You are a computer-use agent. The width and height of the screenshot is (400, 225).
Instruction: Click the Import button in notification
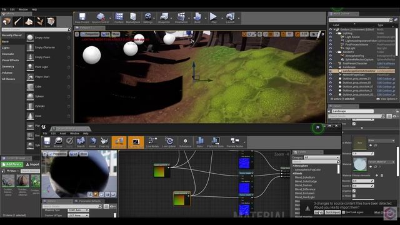[x=319, y=212]
